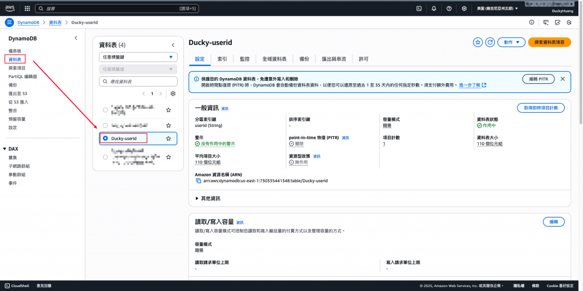Click the info circle icon in breadcrumb bar
The height and width of the screenshot is (291, 583).
pyautogui.click(x=532, y=22)
